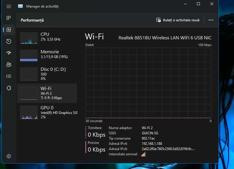234x169 pixels.
Task: Open the three-dot more options menu
Action: (211, 20)
